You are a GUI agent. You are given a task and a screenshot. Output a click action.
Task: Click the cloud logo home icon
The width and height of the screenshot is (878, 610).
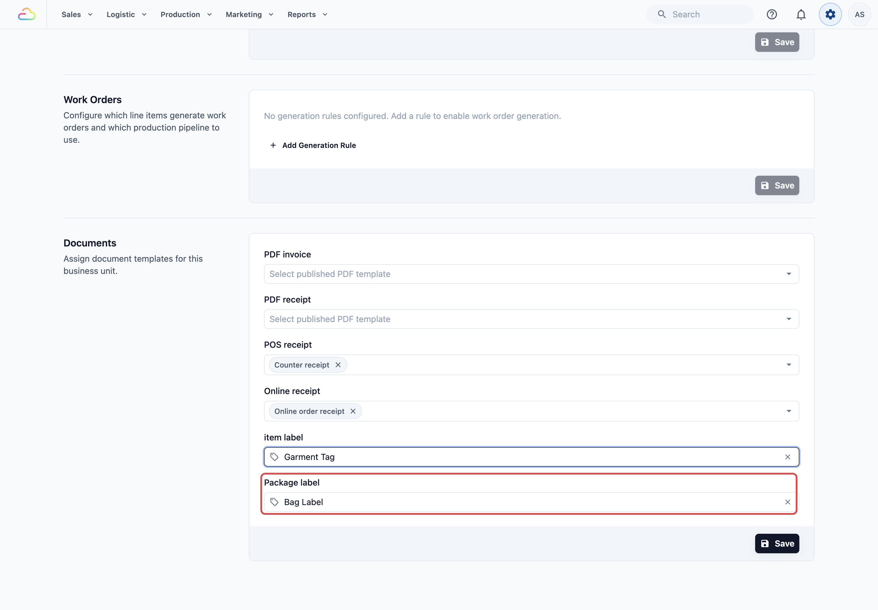pyautogui.click(x=27, y=14)
